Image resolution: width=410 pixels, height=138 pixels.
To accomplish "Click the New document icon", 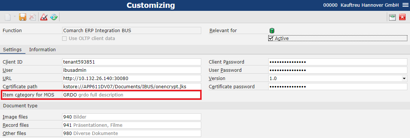I will pos(8,17).
